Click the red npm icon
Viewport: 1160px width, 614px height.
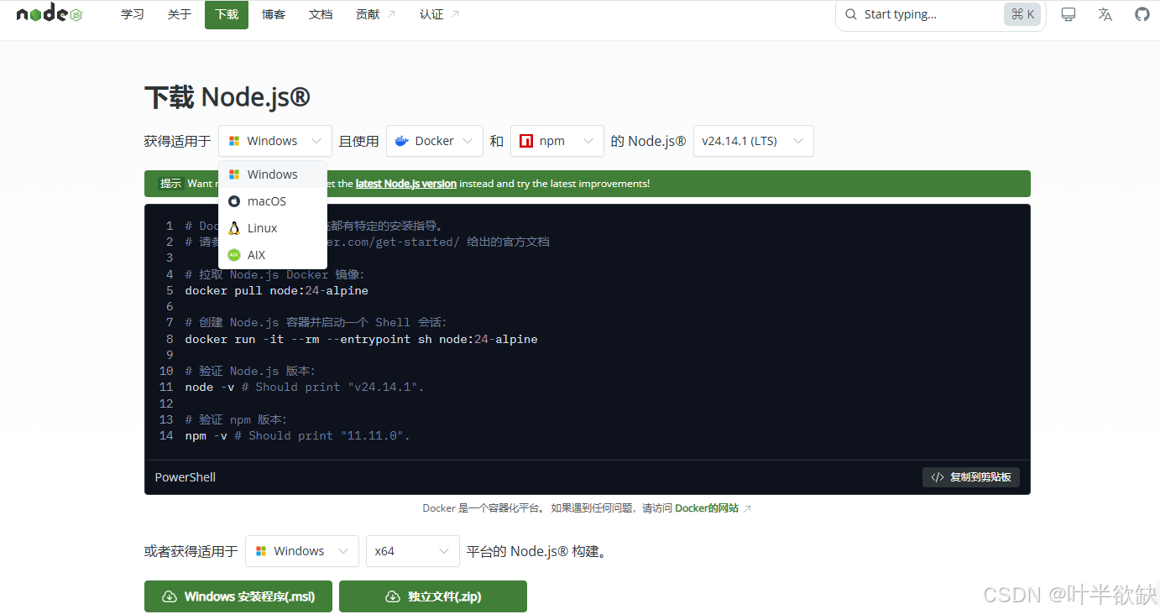point(526,141)
